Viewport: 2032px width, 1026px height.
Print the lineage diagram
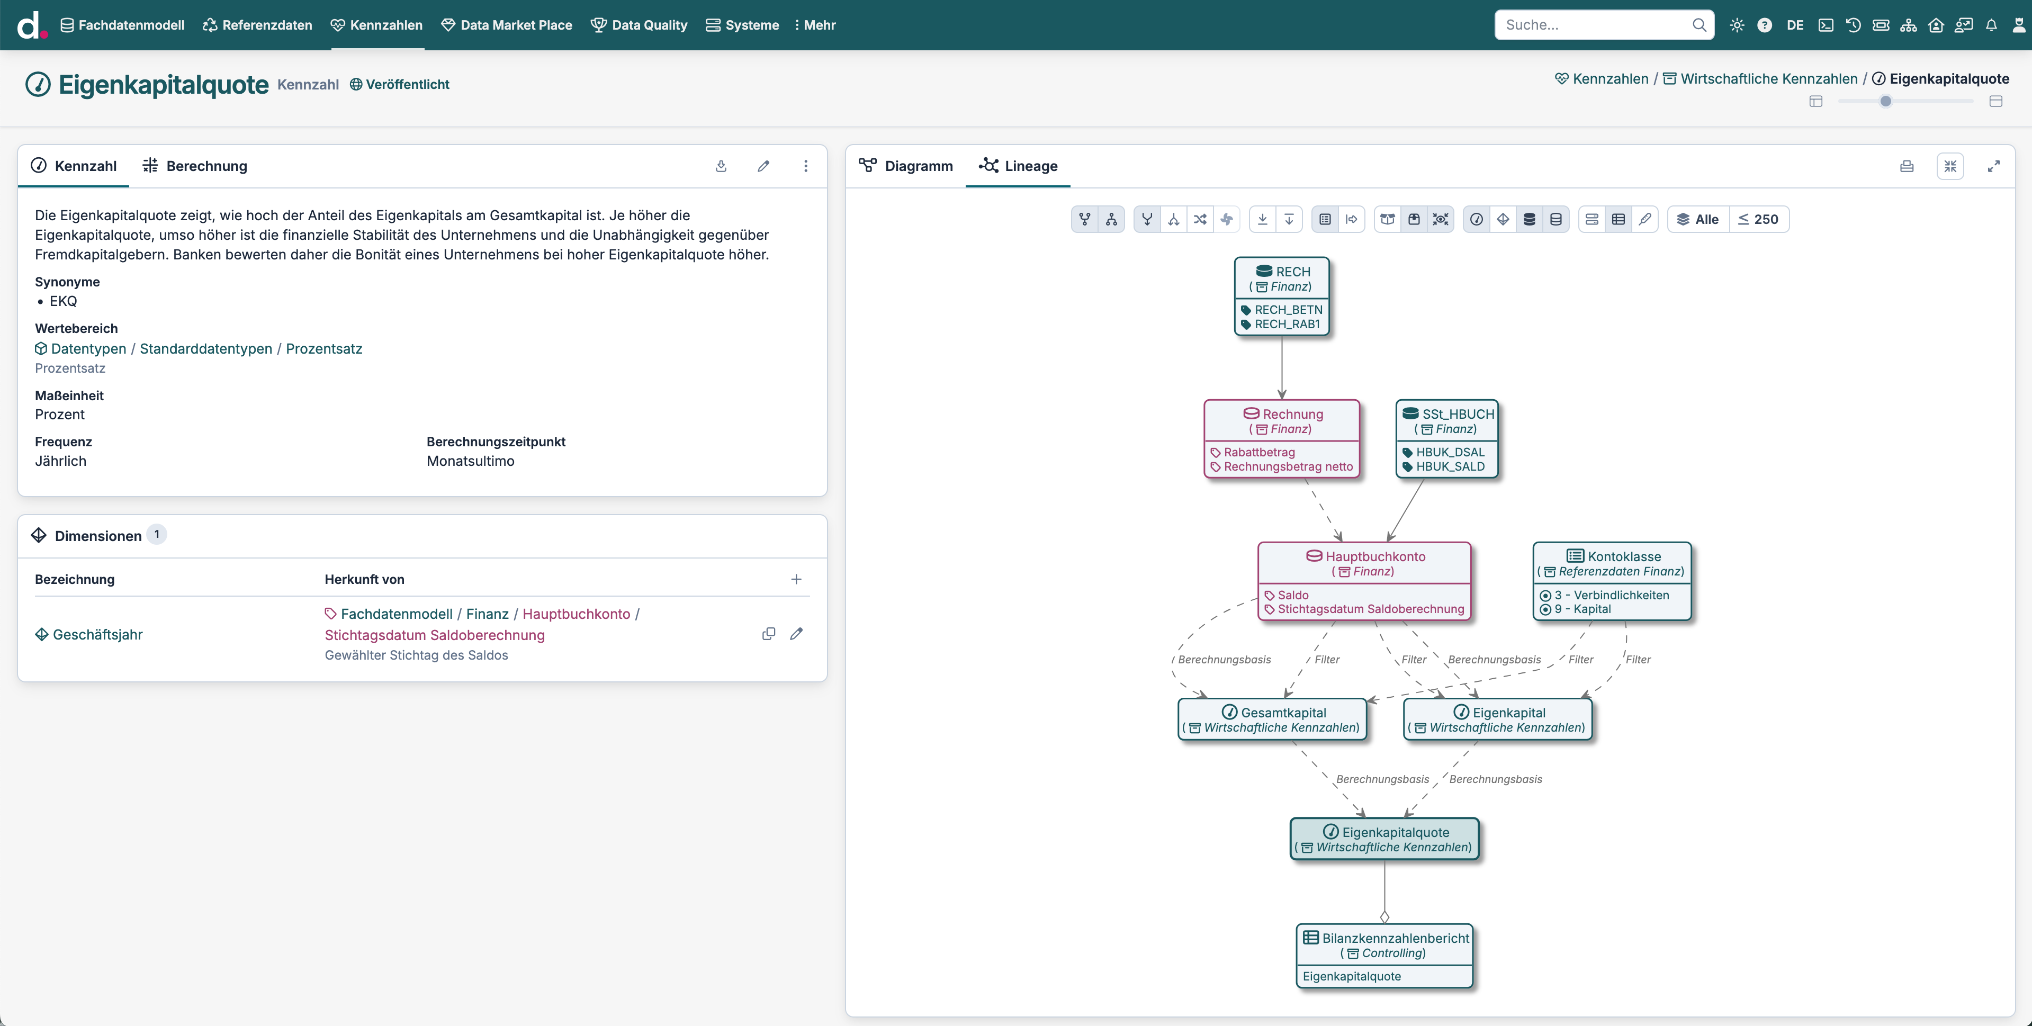point(1907,166)
